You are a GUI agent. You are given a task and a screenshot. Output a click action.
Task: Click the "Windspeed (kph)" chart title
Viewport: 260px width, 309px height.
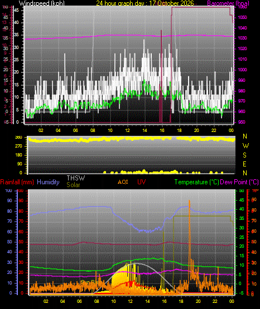[42, 3]
